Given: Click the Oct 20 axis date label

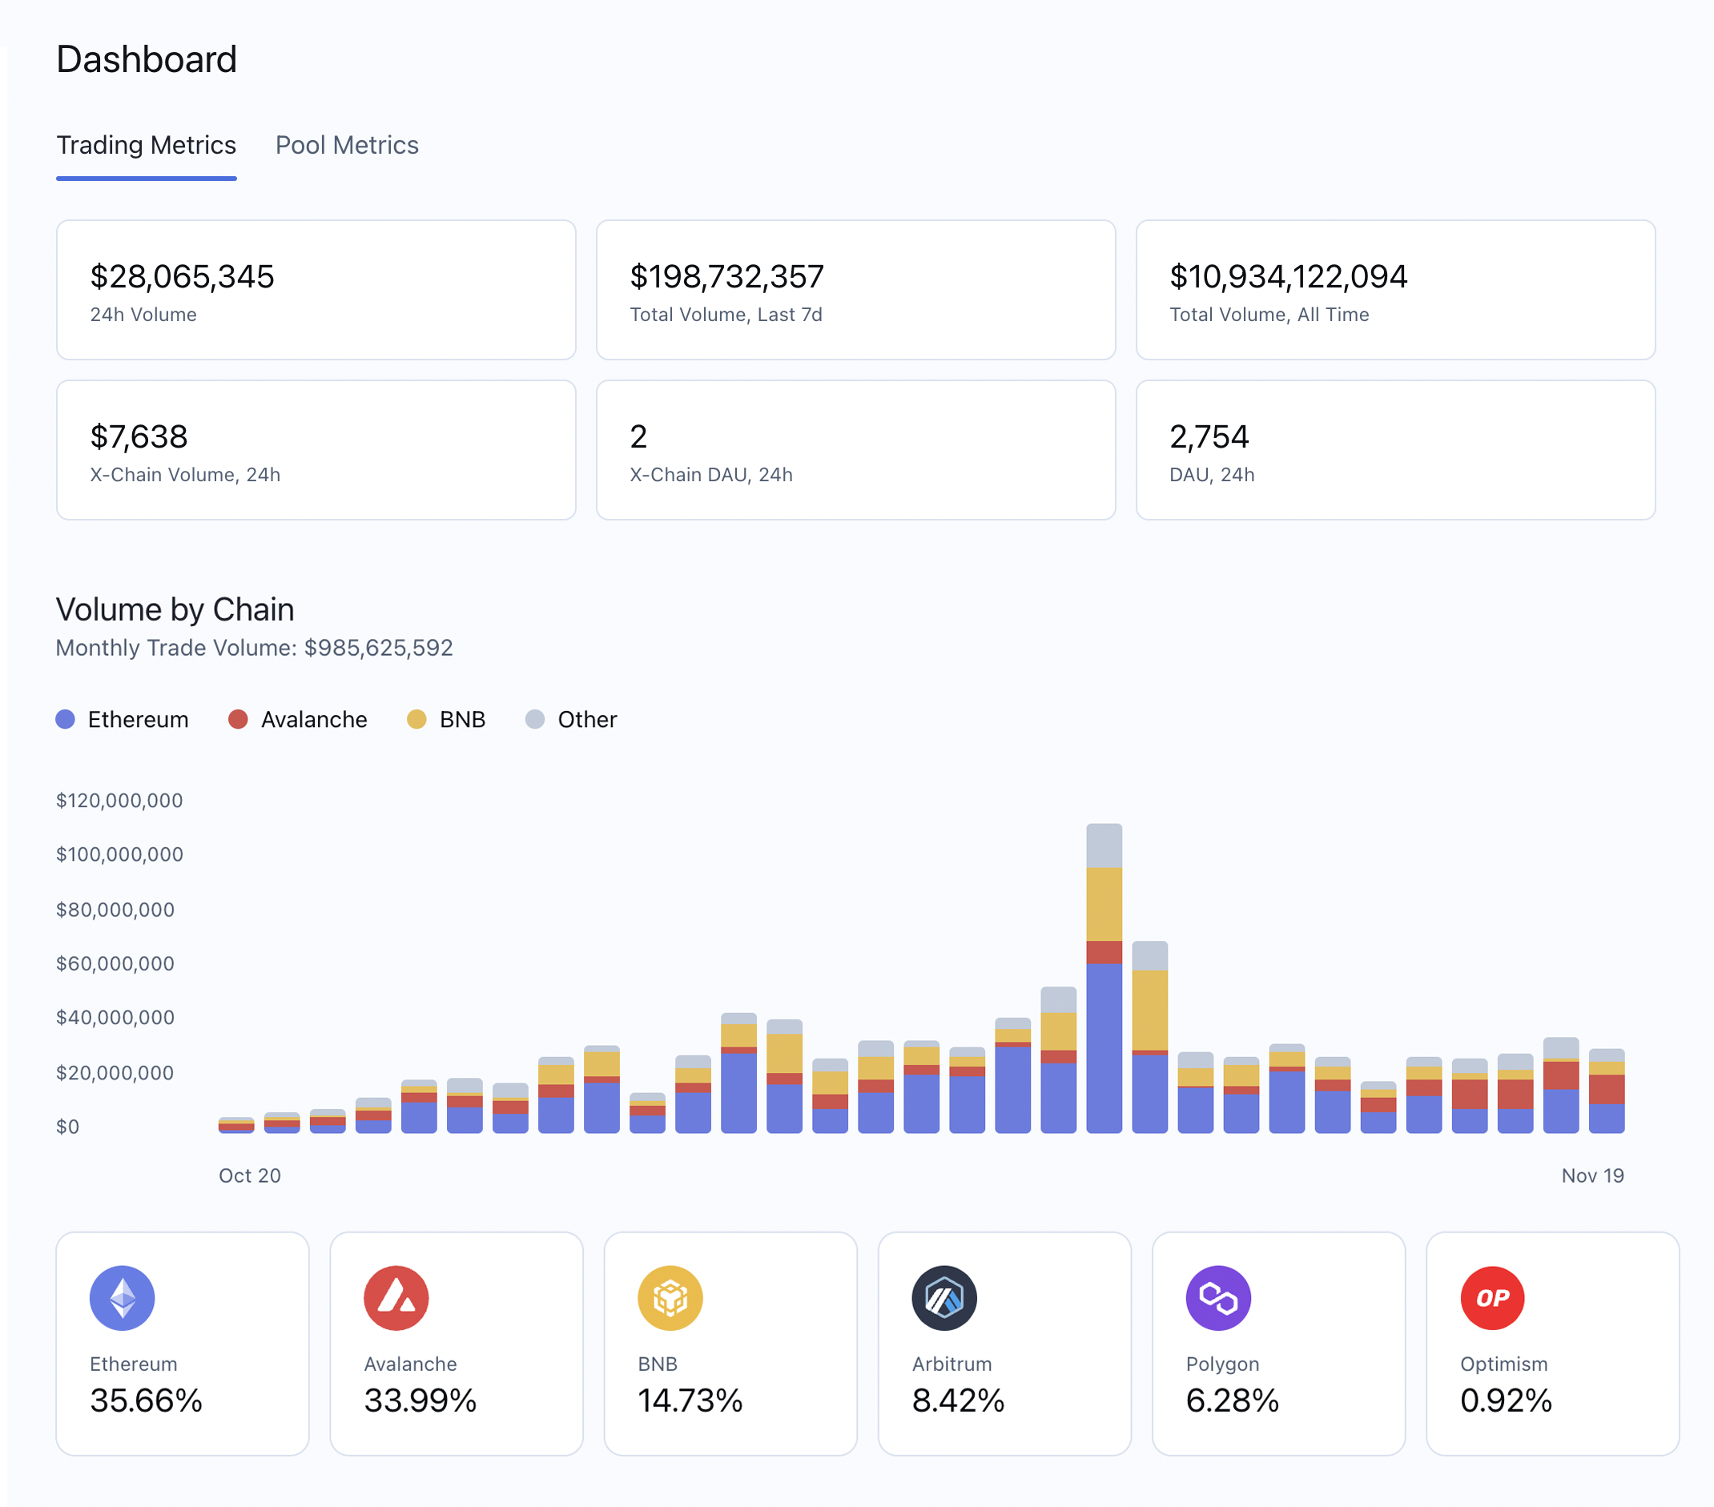Looking at the screenshot, I should pos(250,1175).
